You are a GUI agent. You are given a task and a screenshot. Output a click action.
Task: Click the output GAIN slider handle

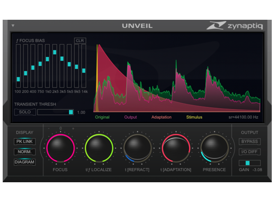pos(247,163)
